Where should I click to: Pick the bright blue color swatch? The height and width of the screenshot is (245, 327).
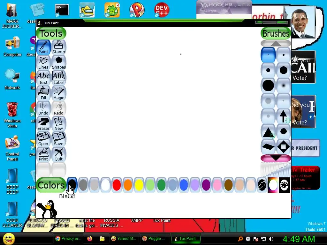[184, 185]
